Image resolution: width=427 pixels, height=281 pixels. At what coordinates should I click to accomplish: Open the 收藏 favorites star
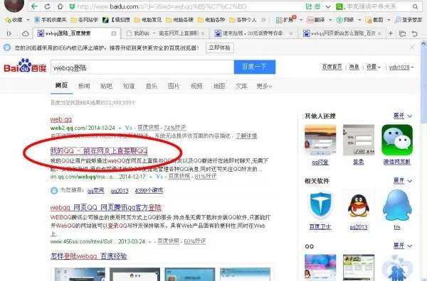[x=14, y=20]
